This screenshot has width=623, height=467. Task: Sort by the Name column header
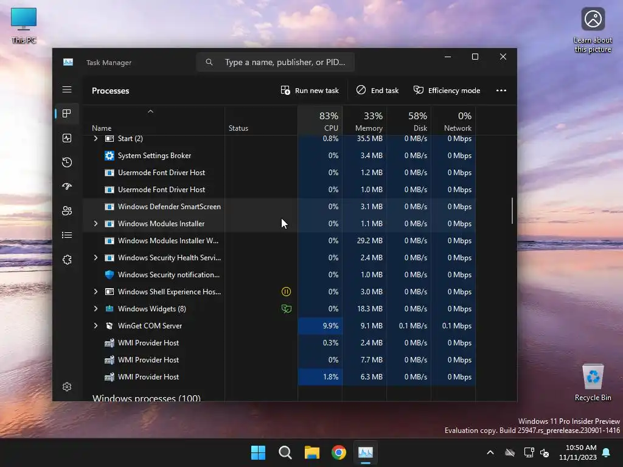click(102, 128)
